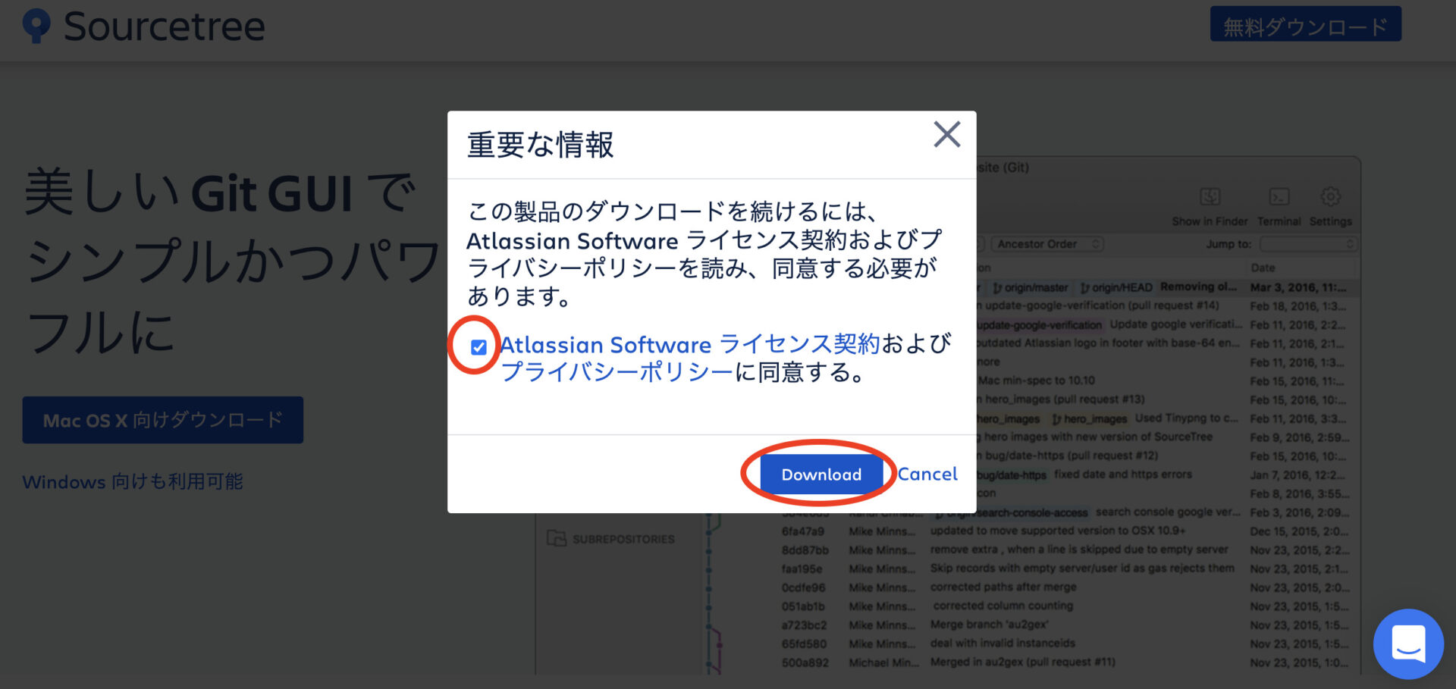Close the 重要な情報 dialog with the X
1456x689 pixels.
tap(946, 136)
